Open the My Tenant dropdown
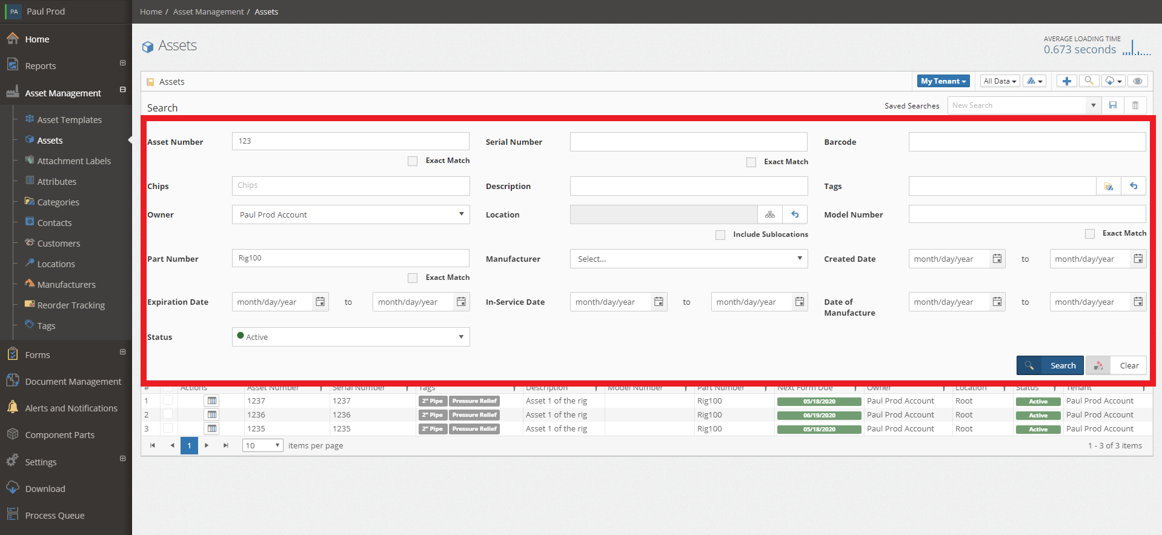 click(x=943, y=81)
